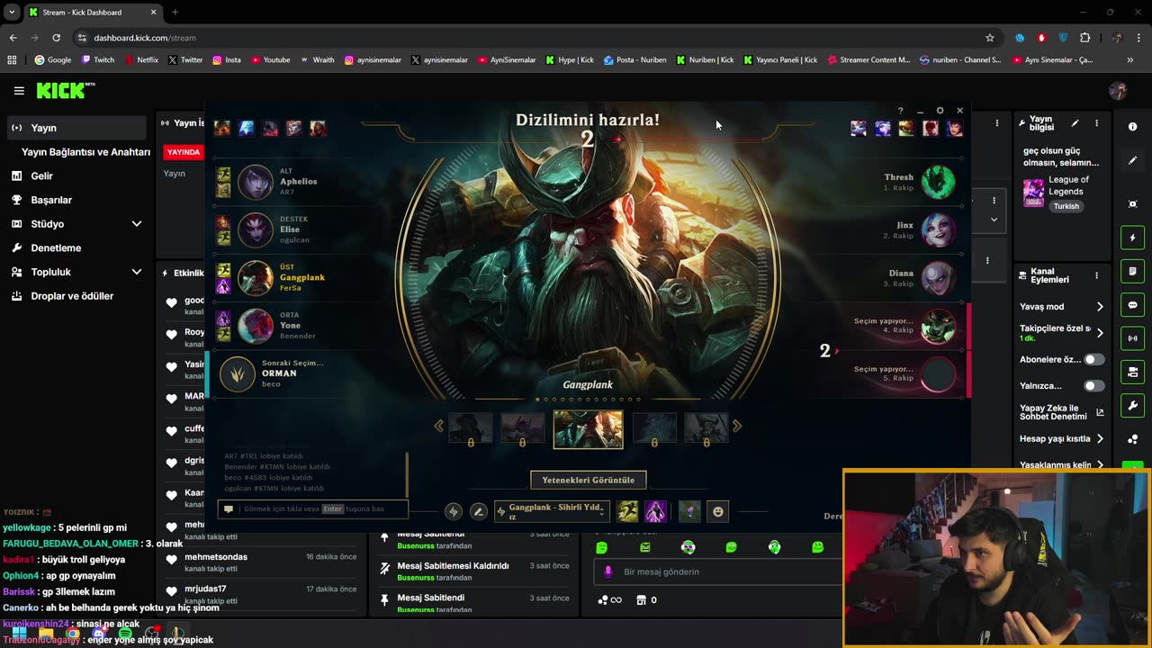The image size is (1152, 648).
Task: Open the browser tab search dropdown
Action: [x=12, y=13]
